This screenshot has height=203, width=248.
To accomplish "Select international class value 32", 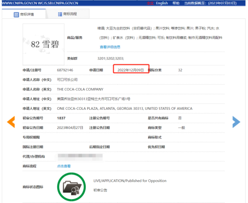I will (180, 70).
